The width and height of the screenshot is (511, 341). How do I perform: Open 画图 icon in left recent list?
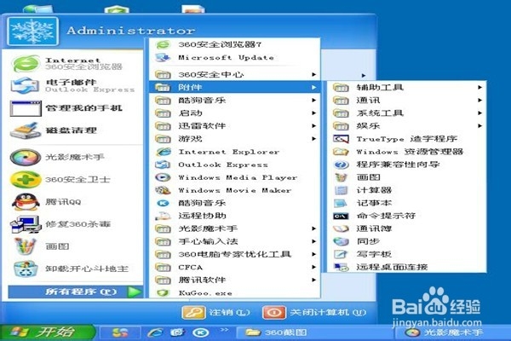coord(25,246)
